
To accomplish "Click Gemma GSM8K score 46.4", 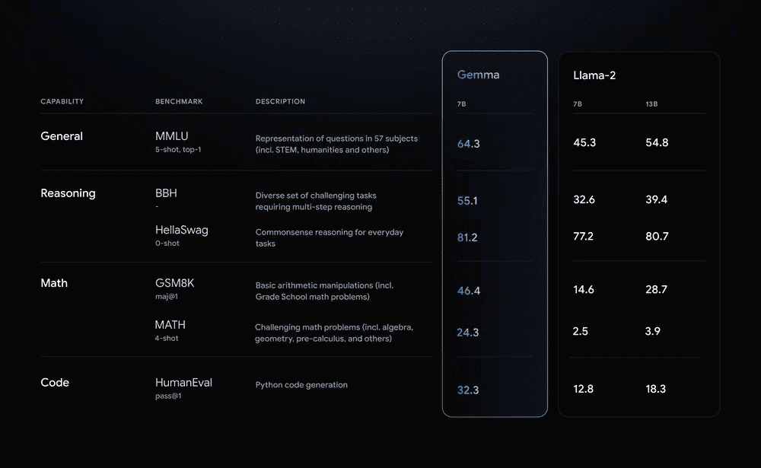I will [469, 291].
